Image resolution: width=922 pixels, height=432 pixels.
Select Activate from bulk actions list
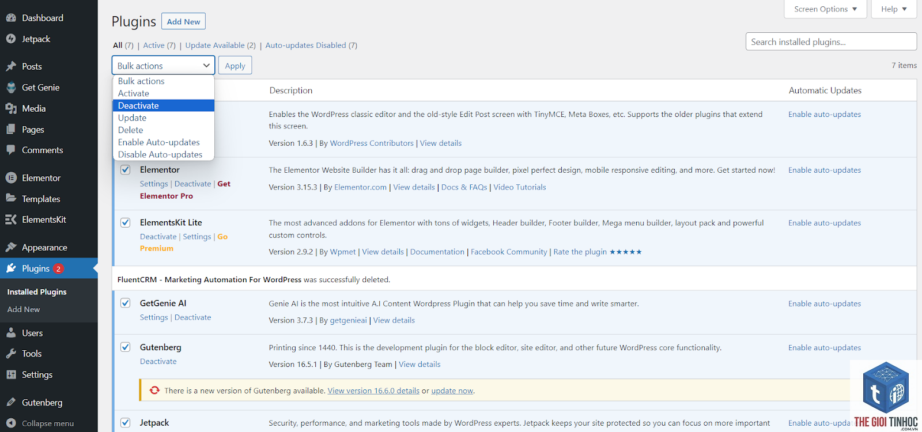[163, 93]
